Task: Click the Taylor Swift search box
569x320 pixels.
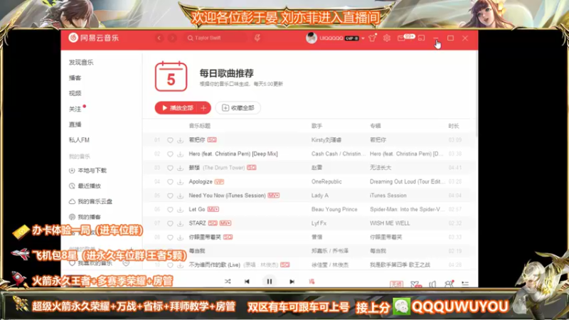Action: tap(216, 38)
